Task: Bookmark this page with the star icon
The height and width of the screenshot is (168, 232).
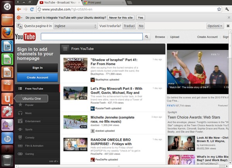Action: [x=219, y=9]
